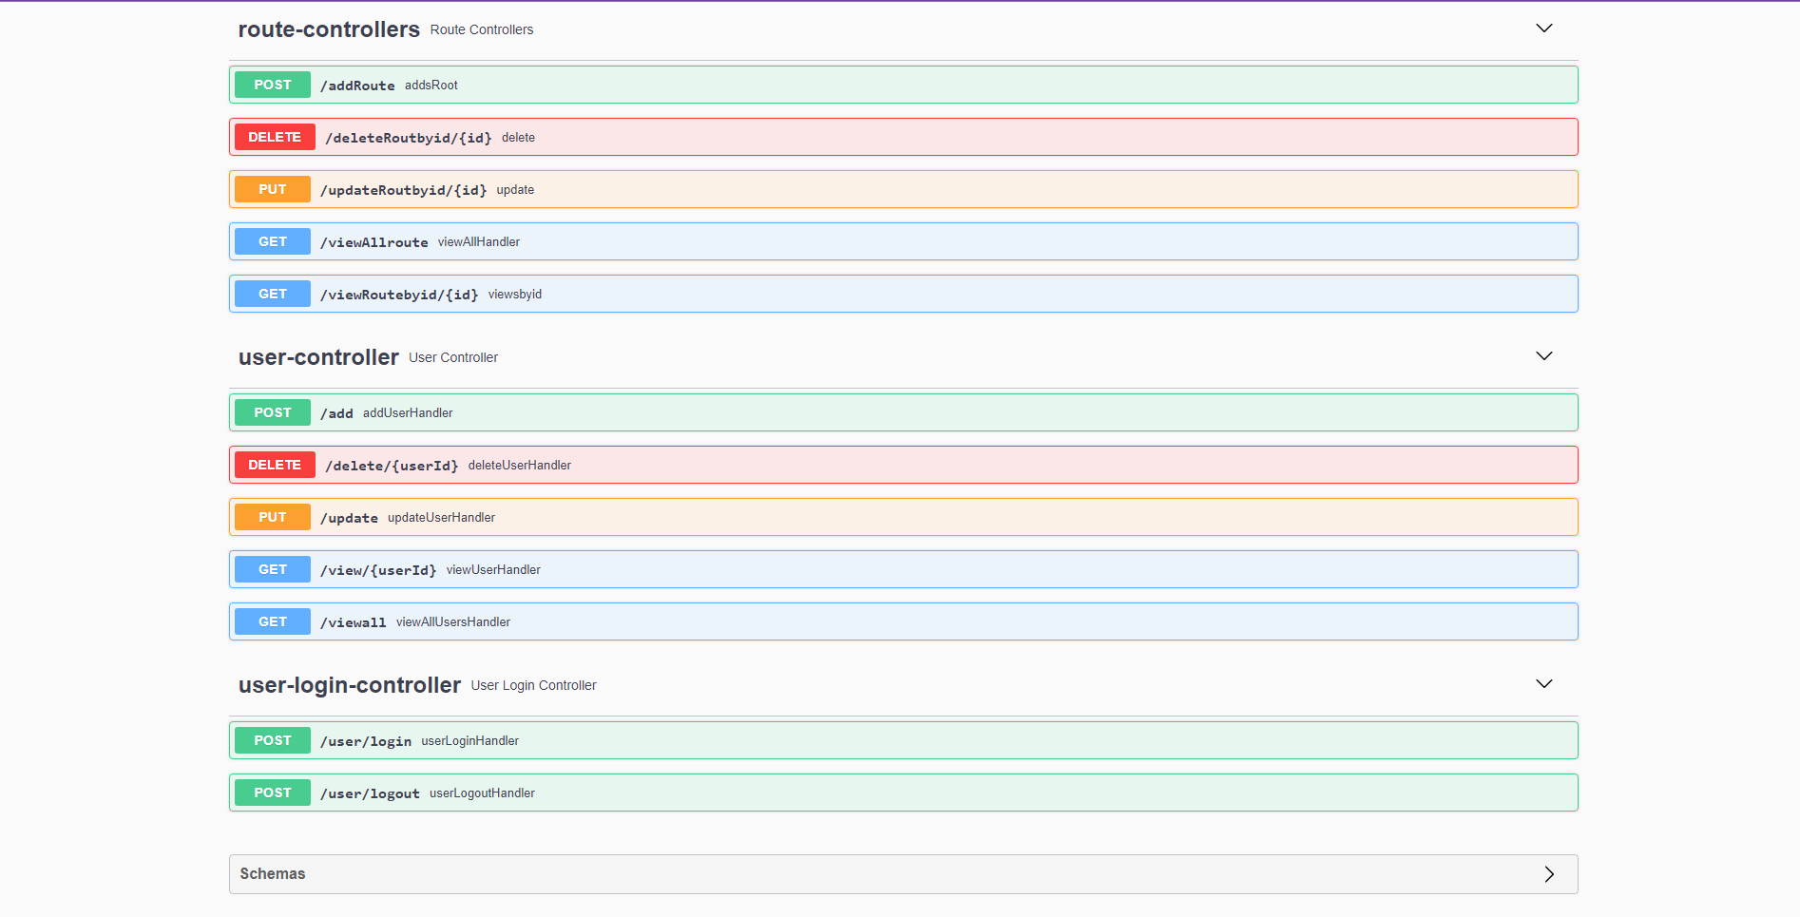The width and height of the screenshot is (1800, 917).
Task: Click the viewsbyid summary text
Action: coord(515,295)
